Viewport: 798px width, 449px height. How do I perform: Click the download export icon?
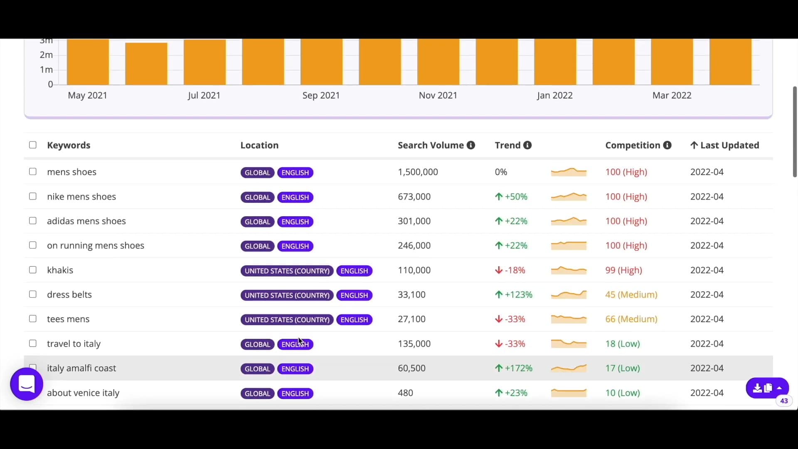(x=757, y=388)
